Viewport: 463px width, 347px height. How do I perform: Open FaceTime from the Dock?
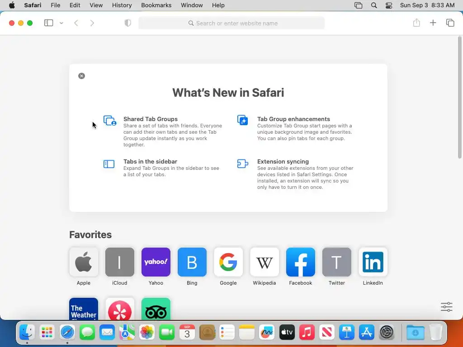(x=167, y=332)
